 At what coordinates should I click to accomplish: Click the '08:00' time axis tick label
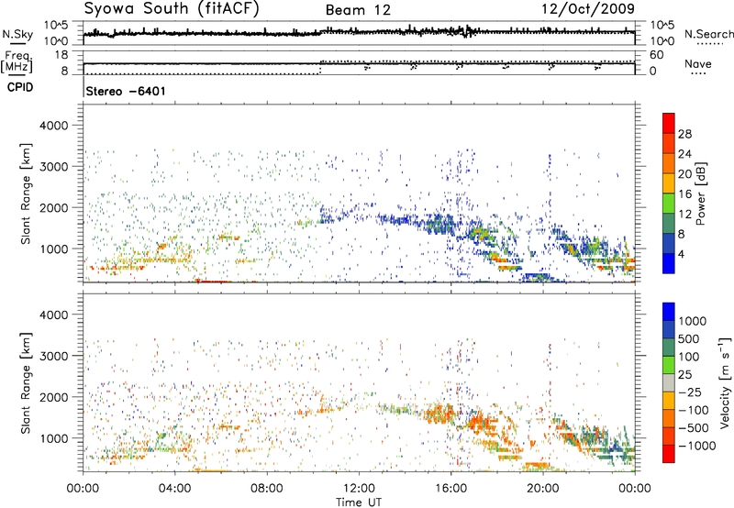(267, 489)
